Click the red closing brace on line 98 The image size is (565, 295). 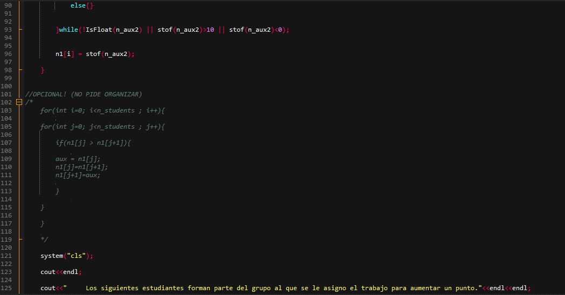coord(43,70)
